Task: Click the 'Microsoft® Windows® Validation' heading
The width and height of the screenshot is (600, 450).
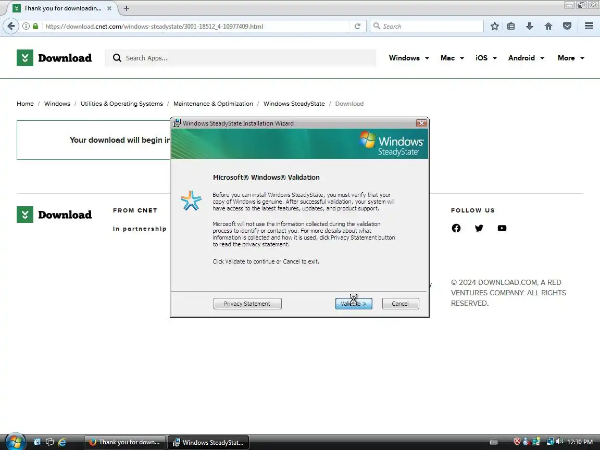Action: 266,177
